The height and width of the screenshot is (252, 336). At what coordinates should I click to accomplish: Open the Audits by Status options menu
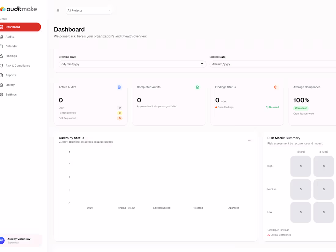pyautogui.click(x=249, y=140)
